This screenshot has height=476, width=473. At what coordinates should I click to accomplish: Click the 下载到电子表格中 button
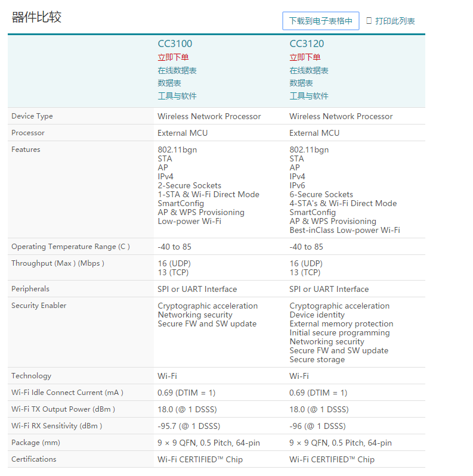[x=321, y=21]
